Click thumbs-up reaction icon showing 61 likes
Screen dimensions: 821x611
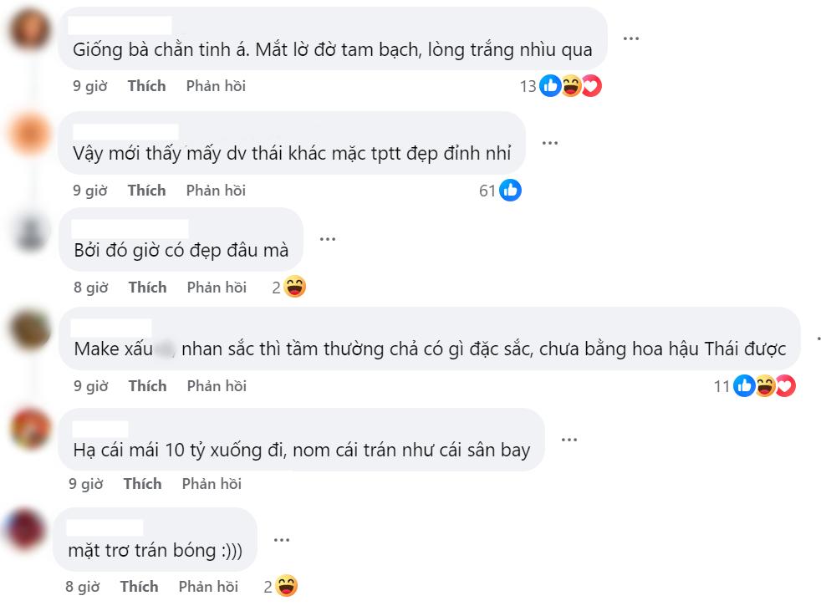coord(510,191)
